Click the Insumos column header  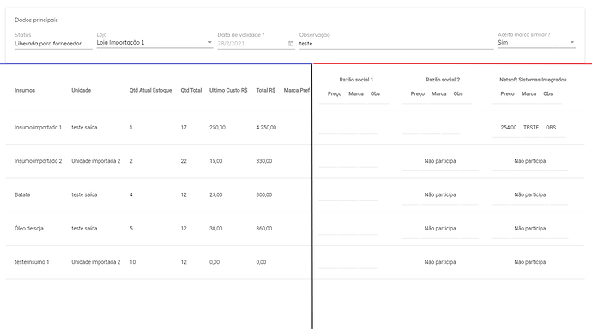point(25,91)
